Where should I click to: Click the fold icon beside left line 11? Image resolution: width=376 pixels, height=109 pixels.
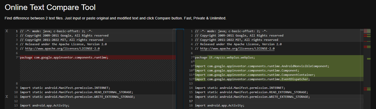pos(7,96)
